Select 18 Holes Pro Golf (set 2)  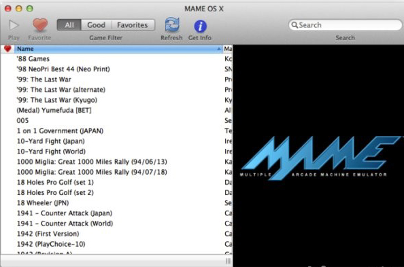116,192
